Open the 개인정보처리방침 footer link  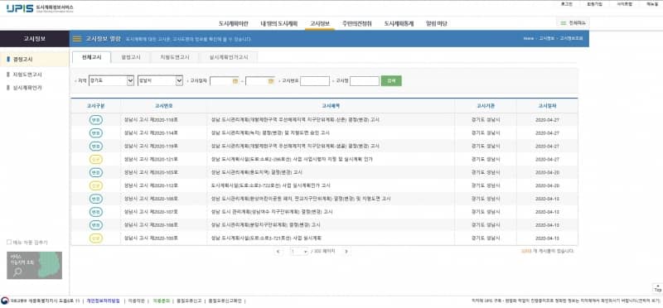tap(103, 301)
